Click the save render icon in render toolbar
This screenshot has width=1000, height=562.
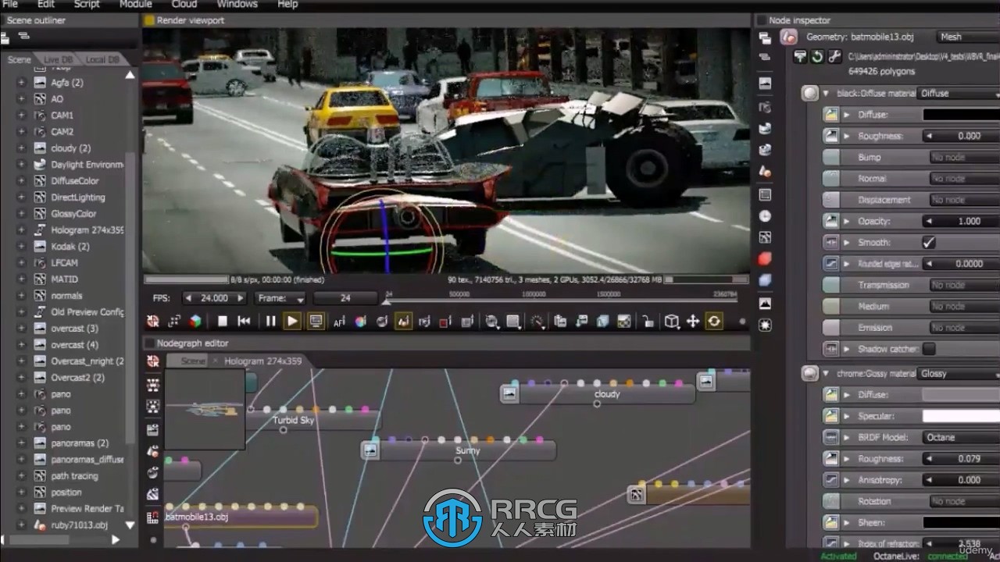click(x=581, y=321)
